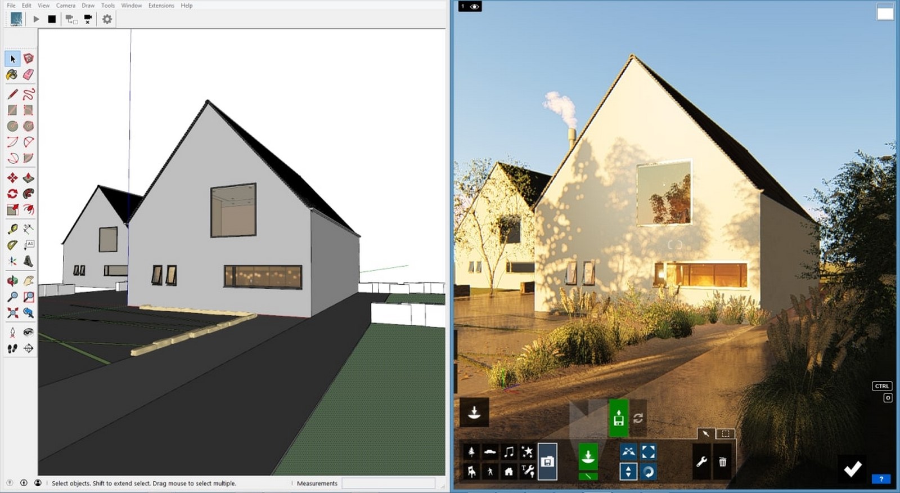Image resolution: width=900 pixels, height=493 pixels.
Task: Select the 2-Point Arc tool
Action: coord(28,142)
